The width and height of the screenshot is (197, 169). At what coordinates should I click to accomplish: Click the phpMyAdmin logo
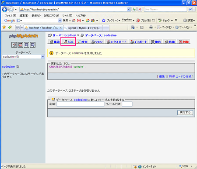pyautogui.click(x=24, y=36)
